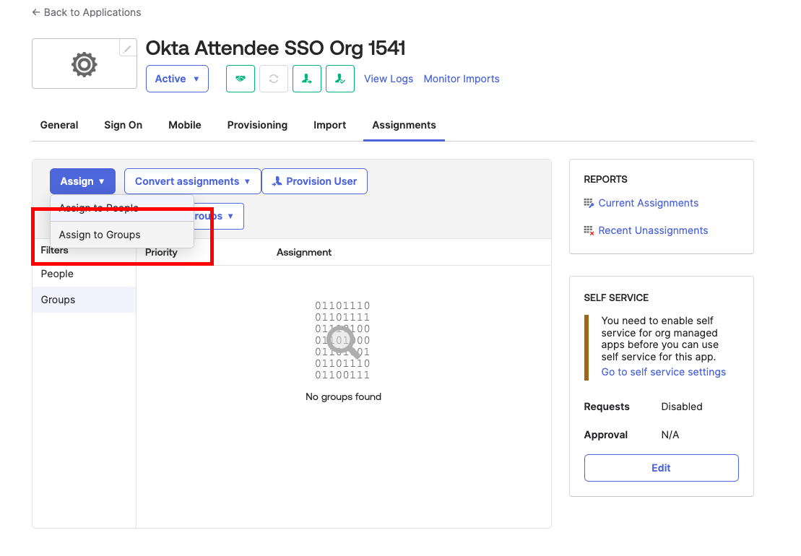
Task: Click the Assignment column header
Action: tap(304, 252)
